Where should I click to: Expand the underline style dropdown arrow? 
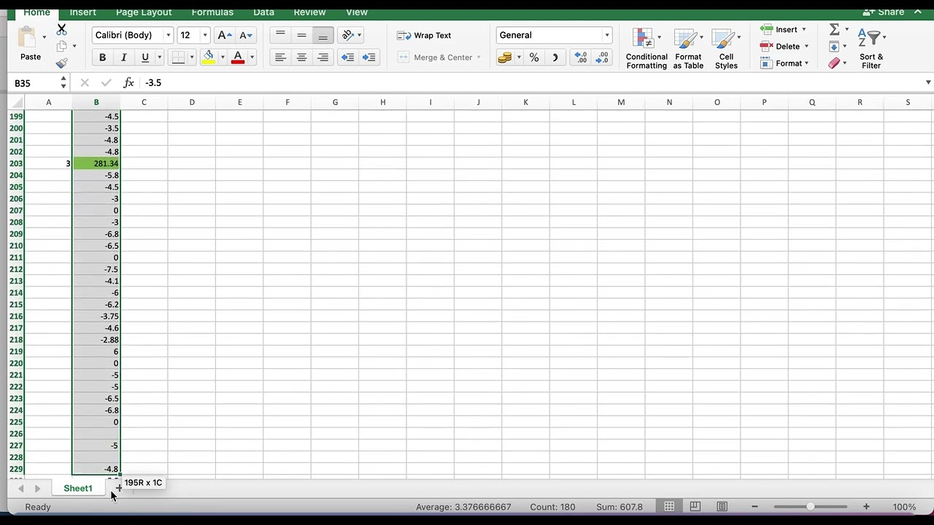(x=159, y=58)
